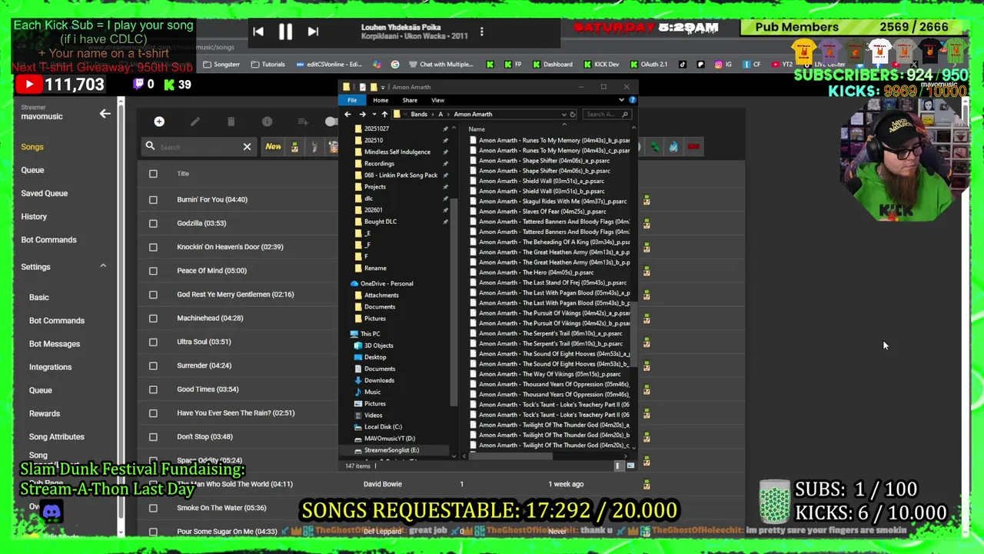Open Explorer help question mark icon
This screenshot has width=984, height=554.
point(632,100)
